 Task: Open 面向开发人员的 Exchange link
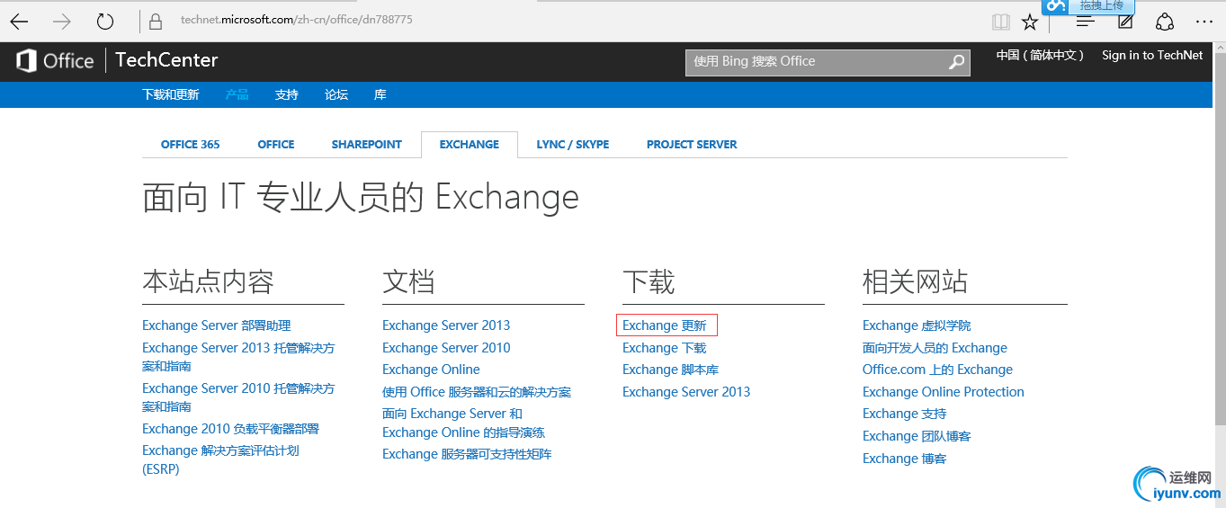point(935,348)
